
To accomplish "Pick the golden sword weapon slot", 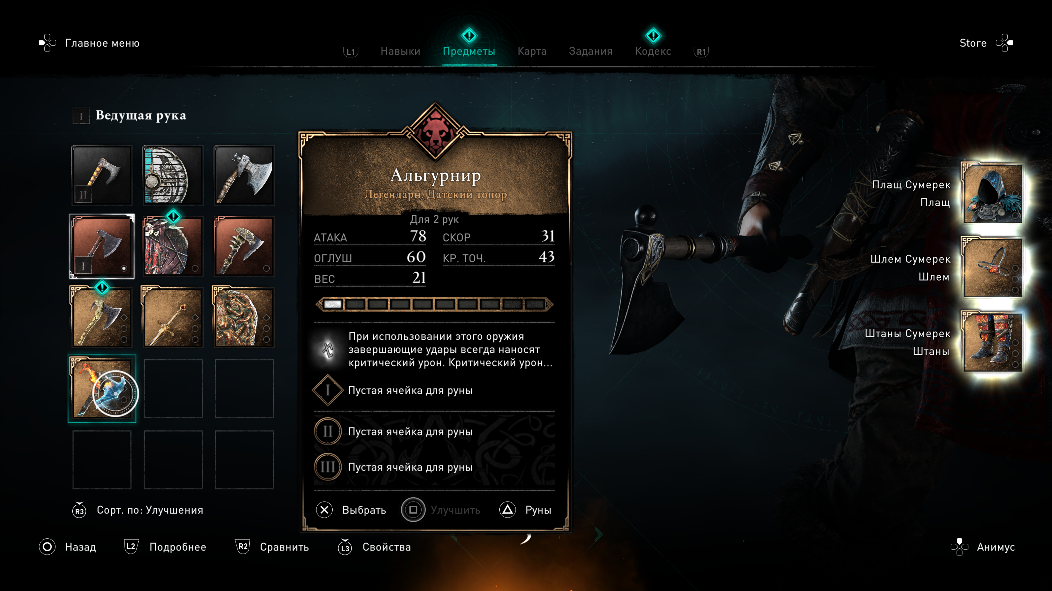I will point(173,317).
